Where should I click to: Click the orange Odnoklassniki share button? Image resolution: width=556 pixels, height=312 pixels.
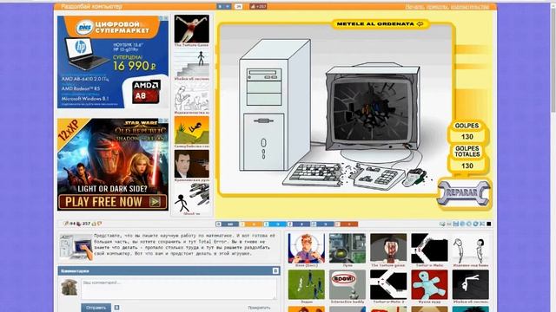click(x=251, y=224)
